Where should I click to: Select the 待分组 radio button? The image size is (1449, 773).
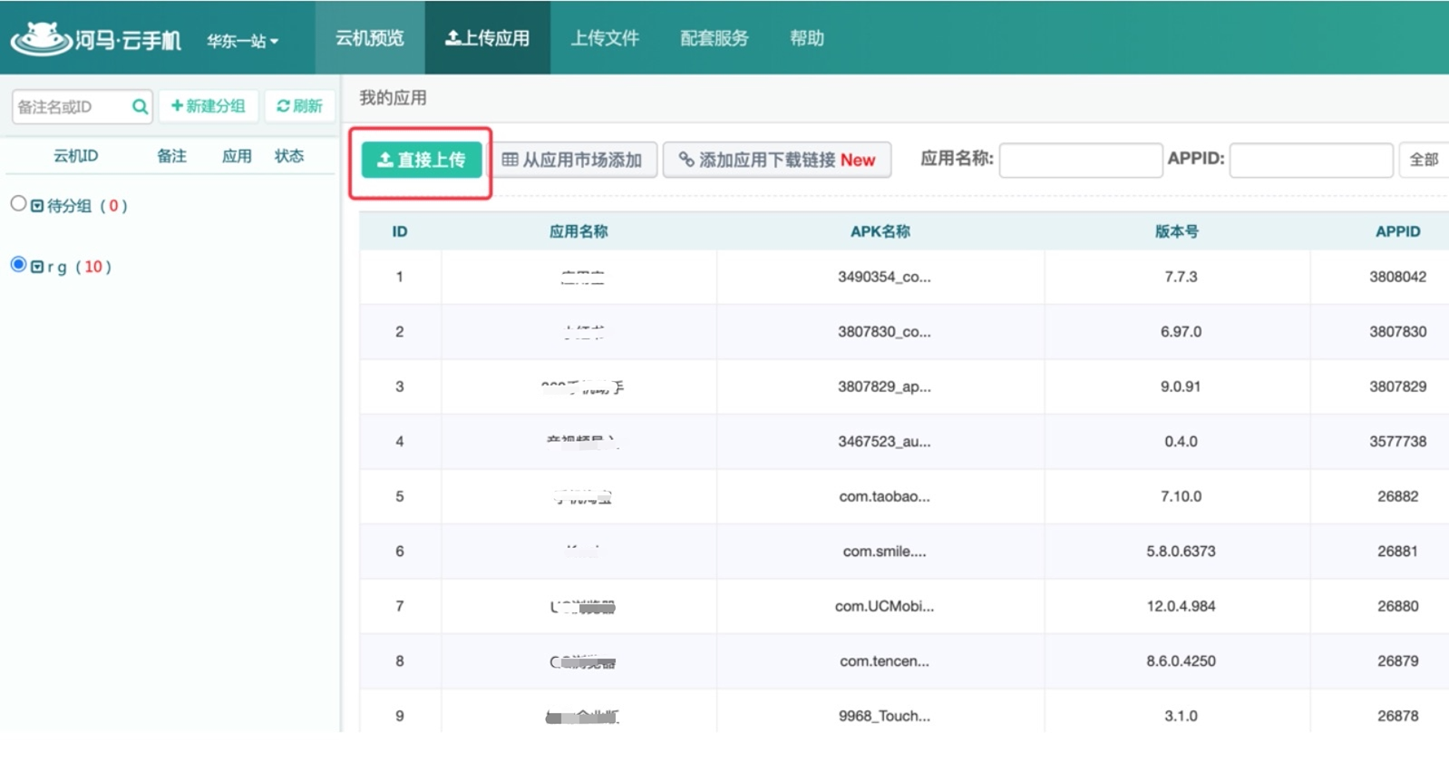(18, 203)
